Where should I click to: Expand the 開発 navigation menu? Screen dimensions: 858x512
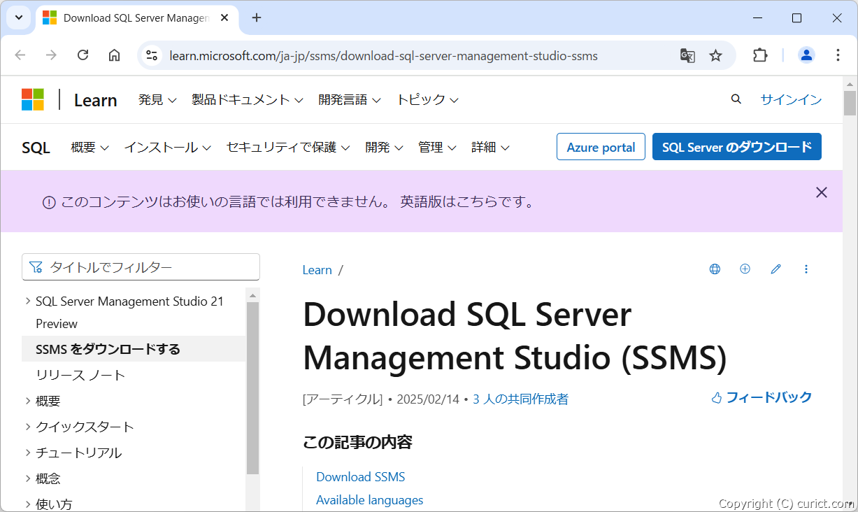[x=385, y=148]
